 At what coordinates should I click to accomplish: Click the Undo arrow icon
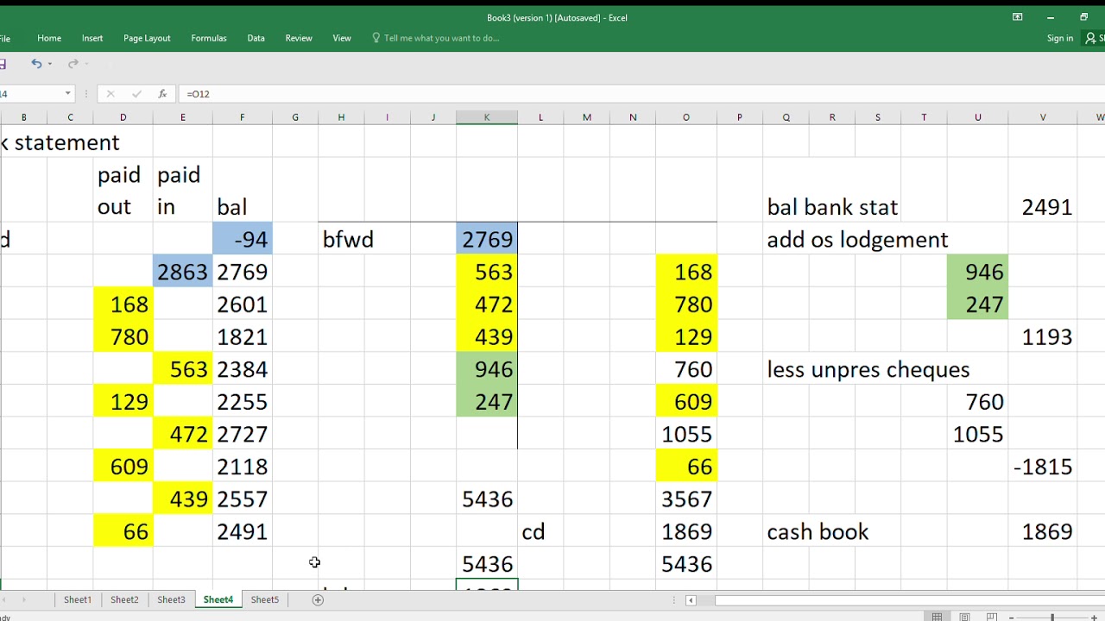click(x=36, y=64)
